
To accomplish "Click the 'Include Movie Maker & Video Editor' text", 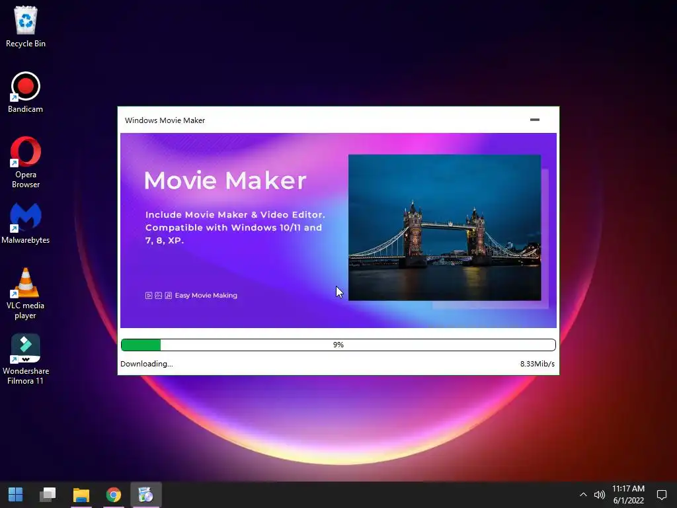I will [x=235, y=215].
